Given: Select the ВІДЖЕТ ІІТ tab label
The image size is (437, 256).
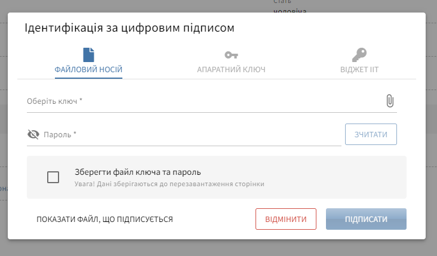Looking at the screenshot, I should 358,70.
